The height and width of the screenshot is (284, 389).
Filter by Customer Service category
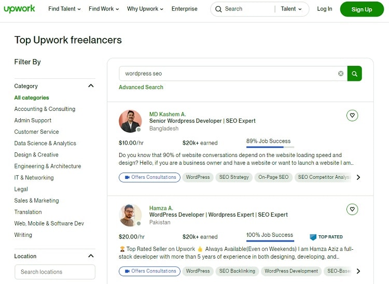click(x=36, y=132)
